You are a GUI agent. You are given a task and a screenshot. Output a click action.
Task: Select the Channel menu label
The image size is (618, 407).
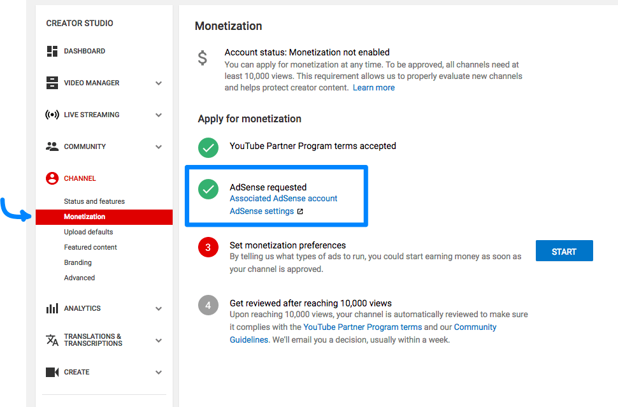tap(80, 178)
